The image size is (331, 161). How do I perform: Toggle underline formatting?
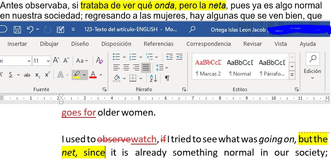coord(11,75)
